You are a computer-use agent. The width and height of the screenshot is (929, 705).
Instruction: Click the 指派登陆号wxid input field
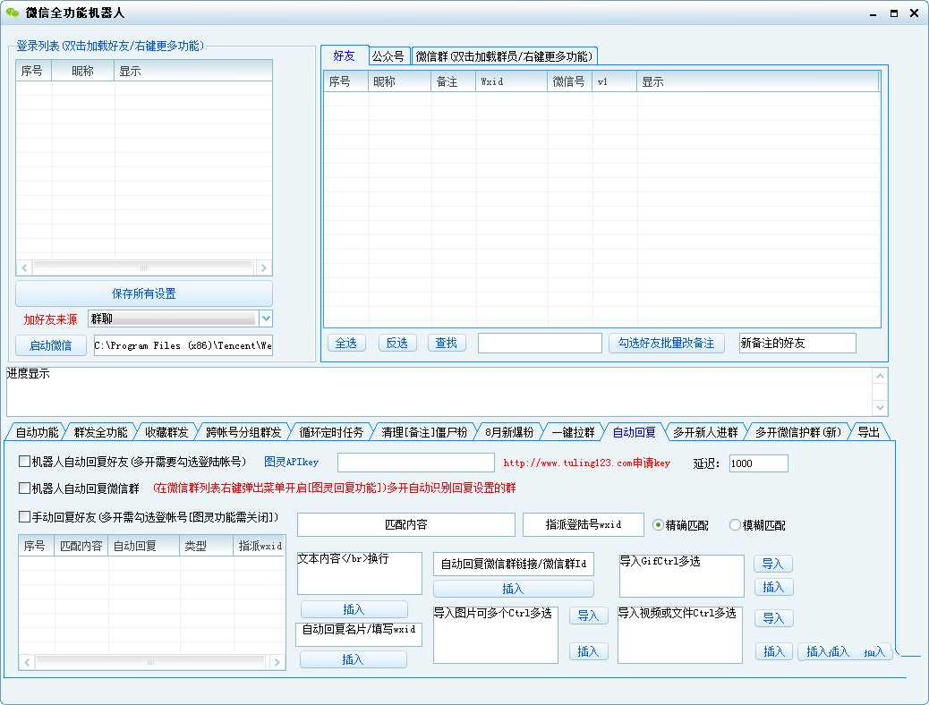pos(584,524)
